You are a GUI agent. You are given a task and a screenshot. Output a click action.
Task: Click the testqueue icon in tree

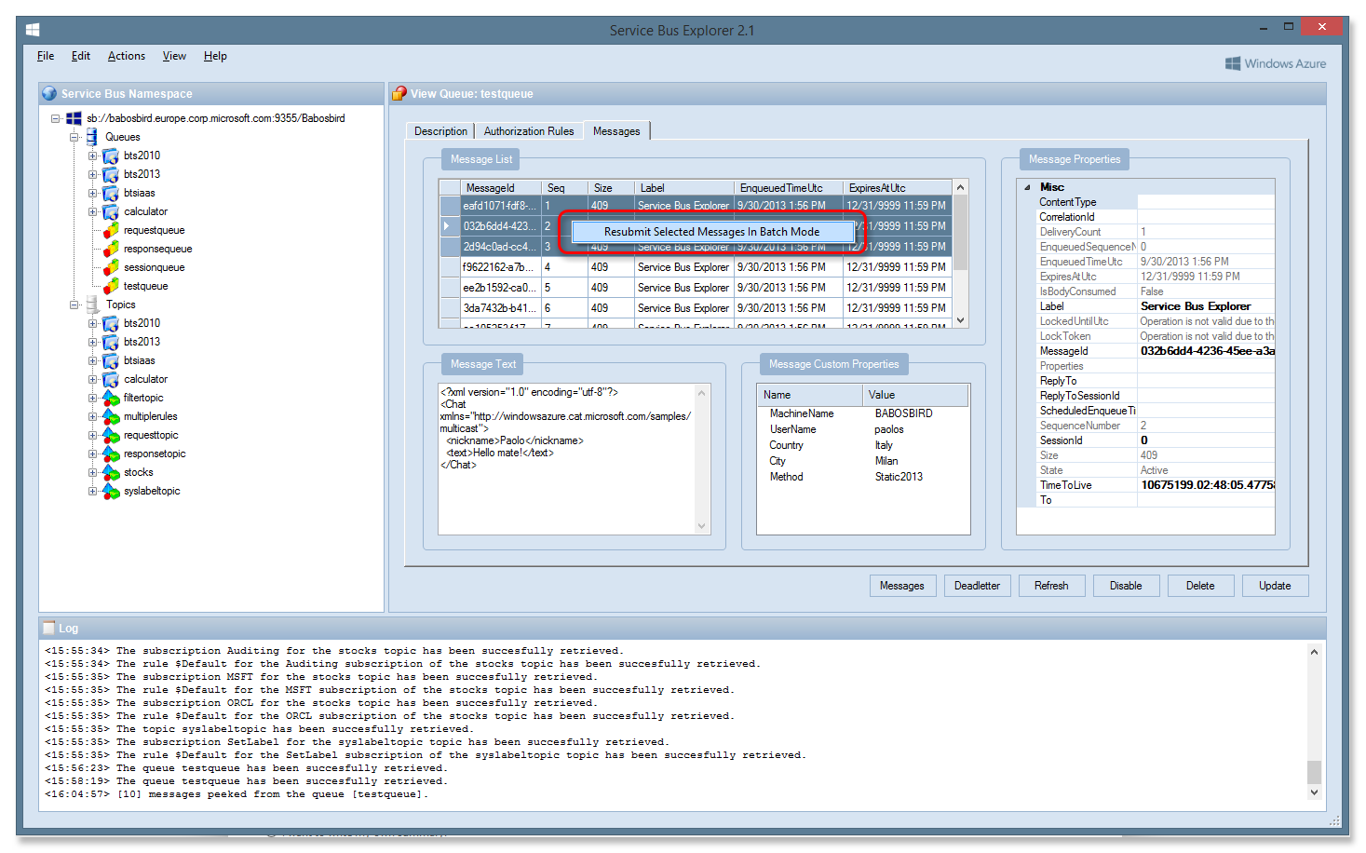111,286
